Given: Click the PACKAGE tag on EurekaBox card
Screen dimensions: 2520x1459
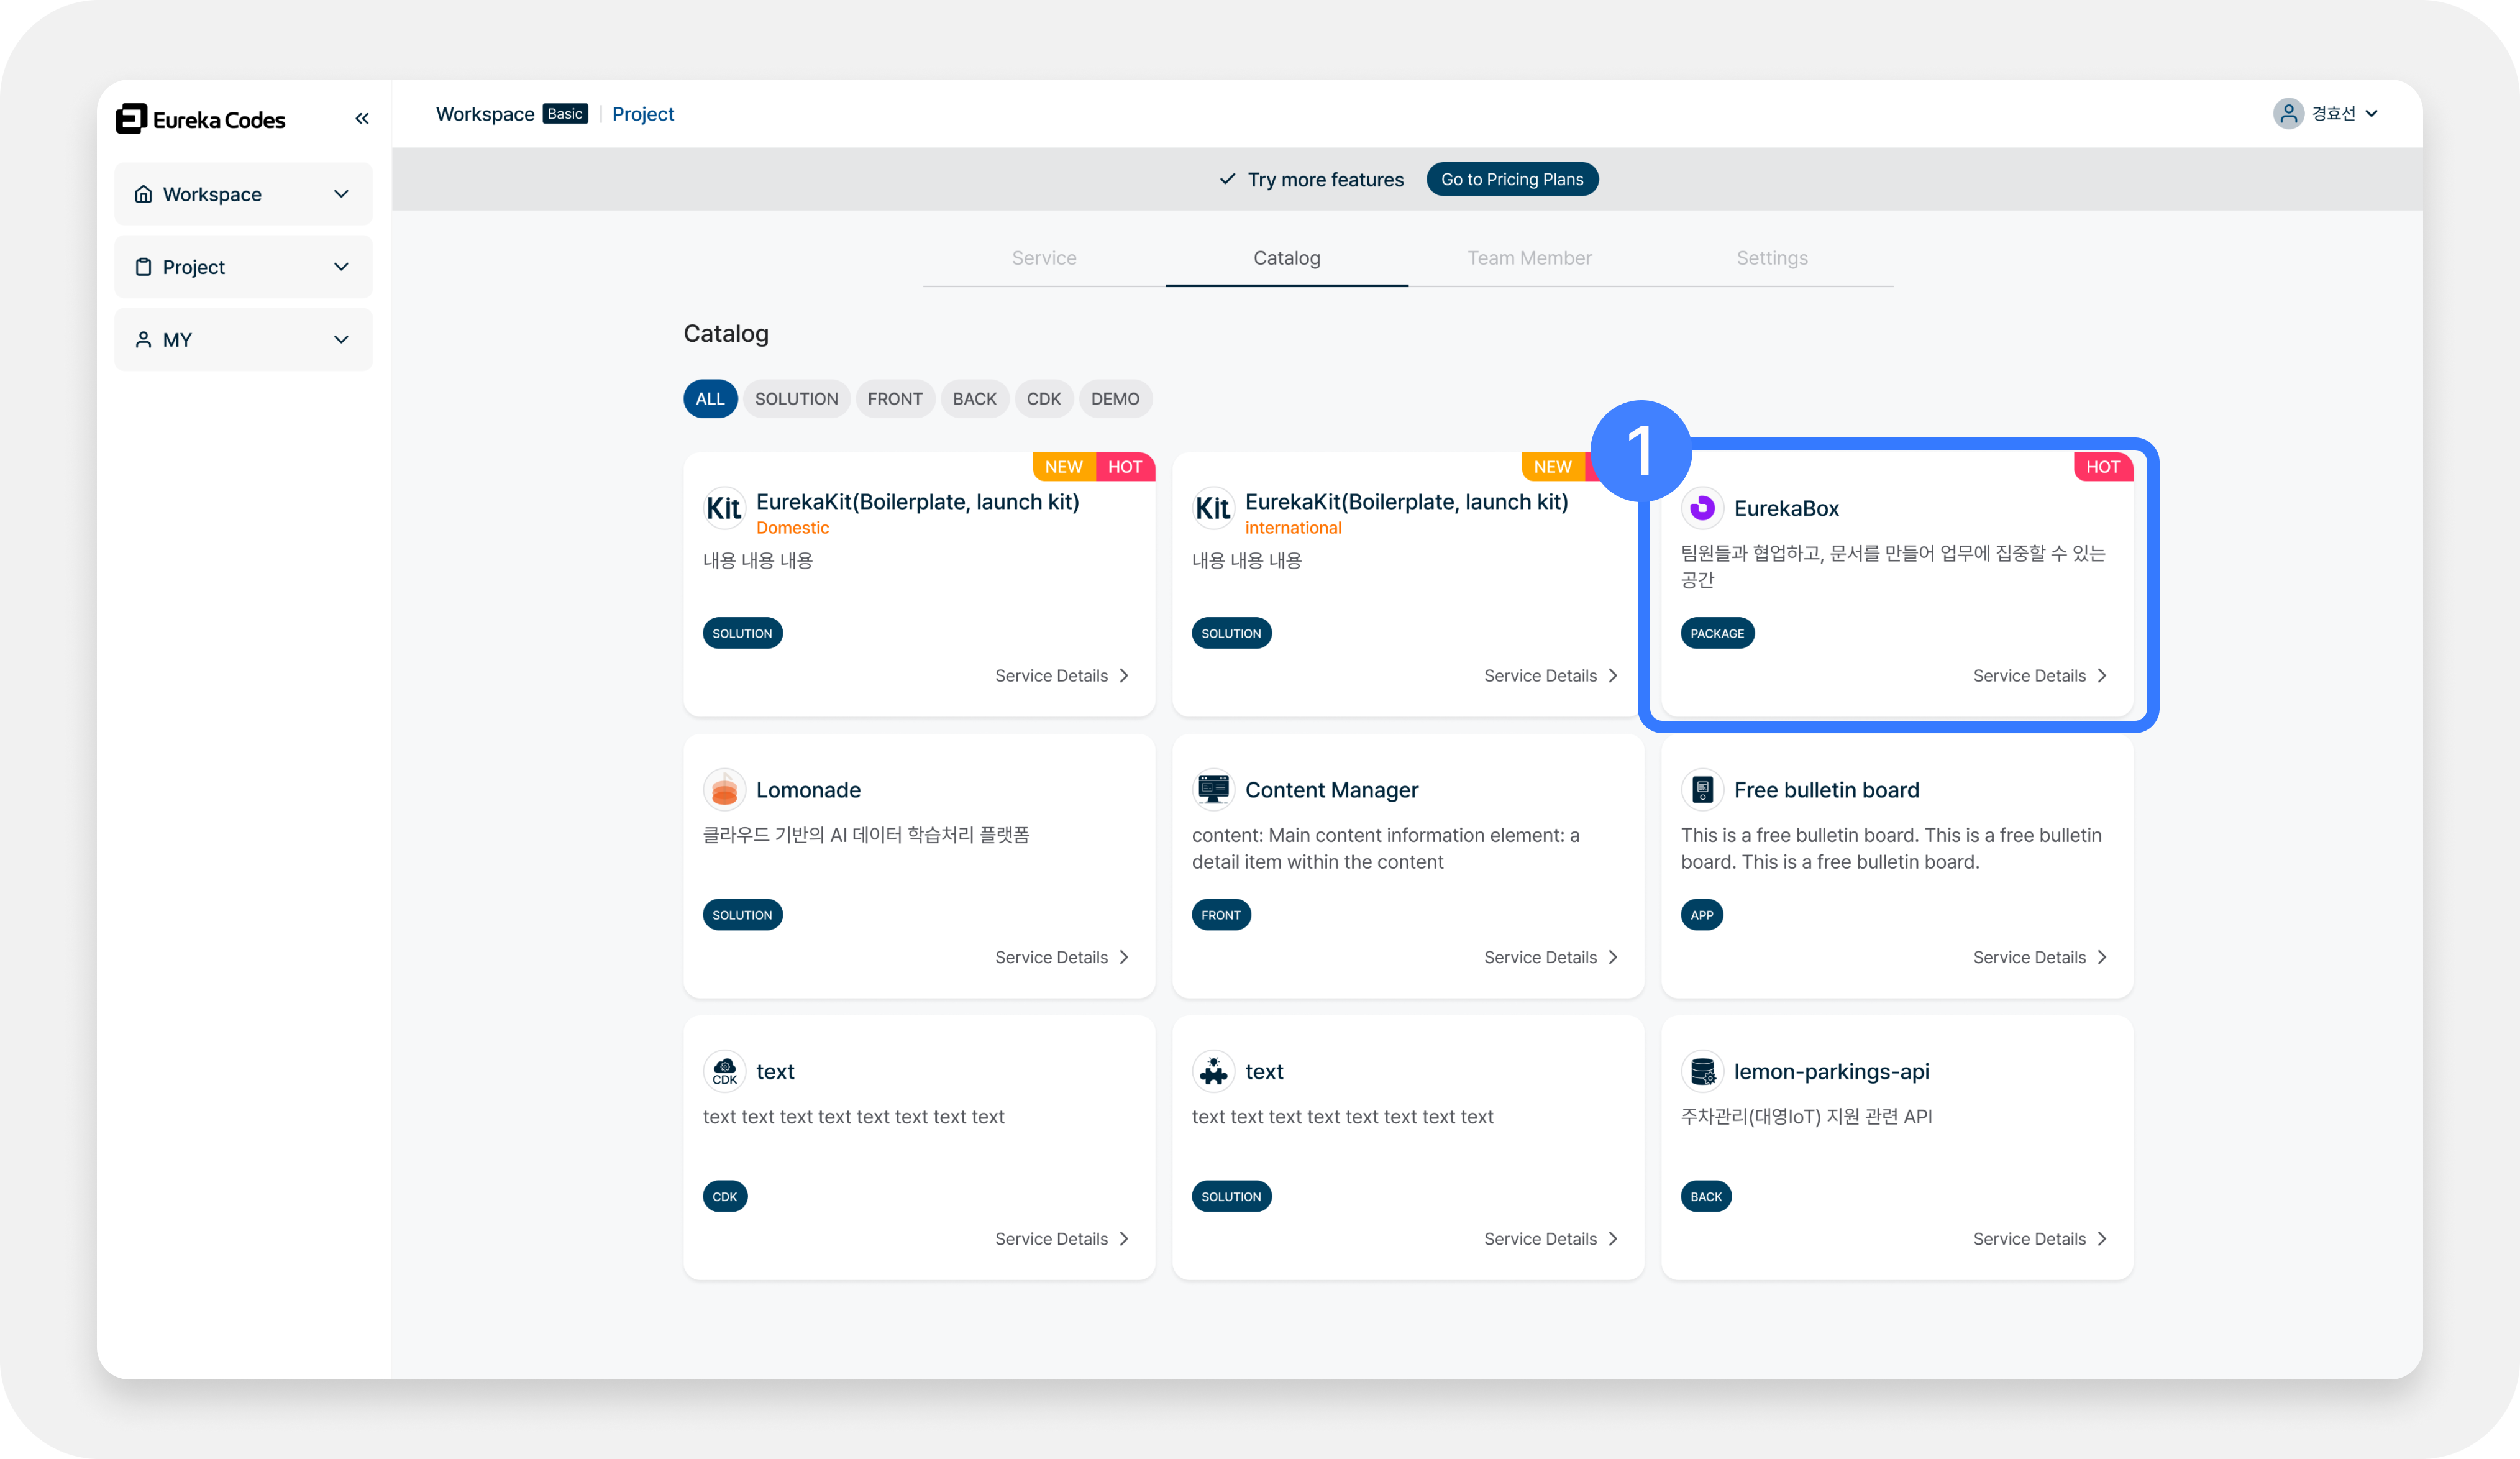Looking at the screenshot, I should 1717,633.
